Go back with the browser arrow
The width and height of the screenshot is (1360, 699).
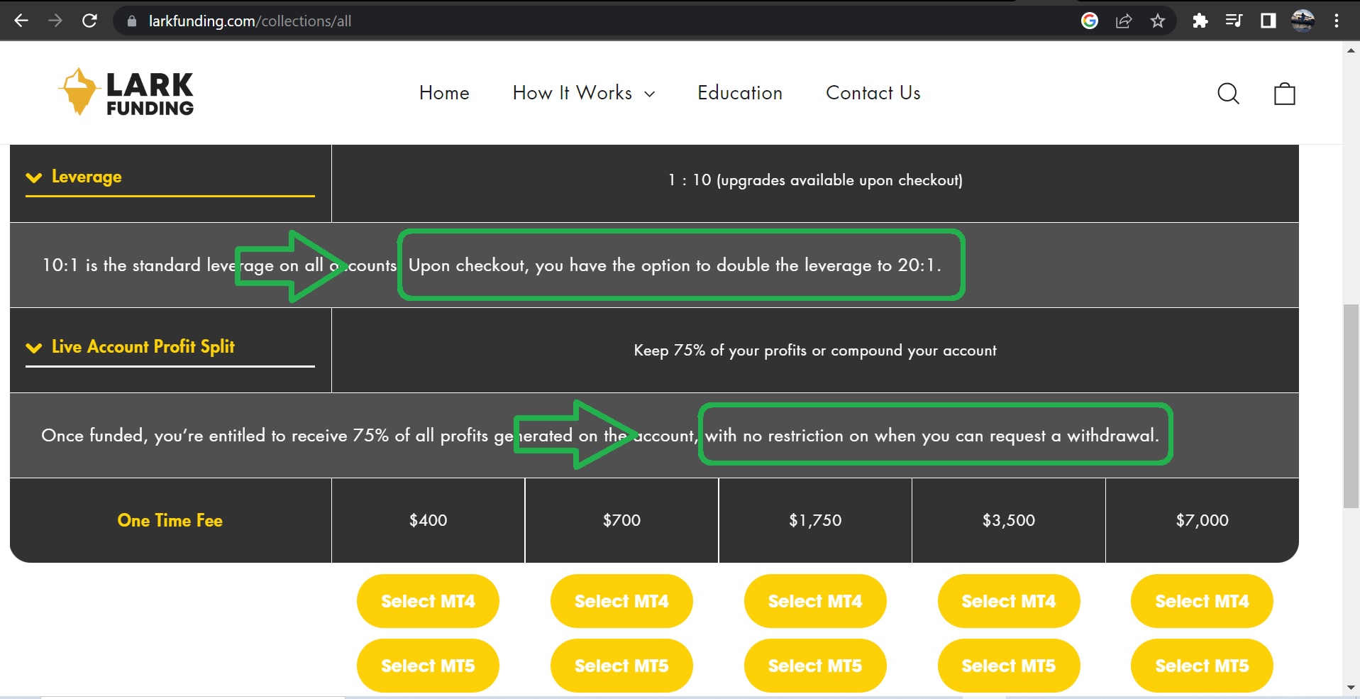(x=21, y=21)
